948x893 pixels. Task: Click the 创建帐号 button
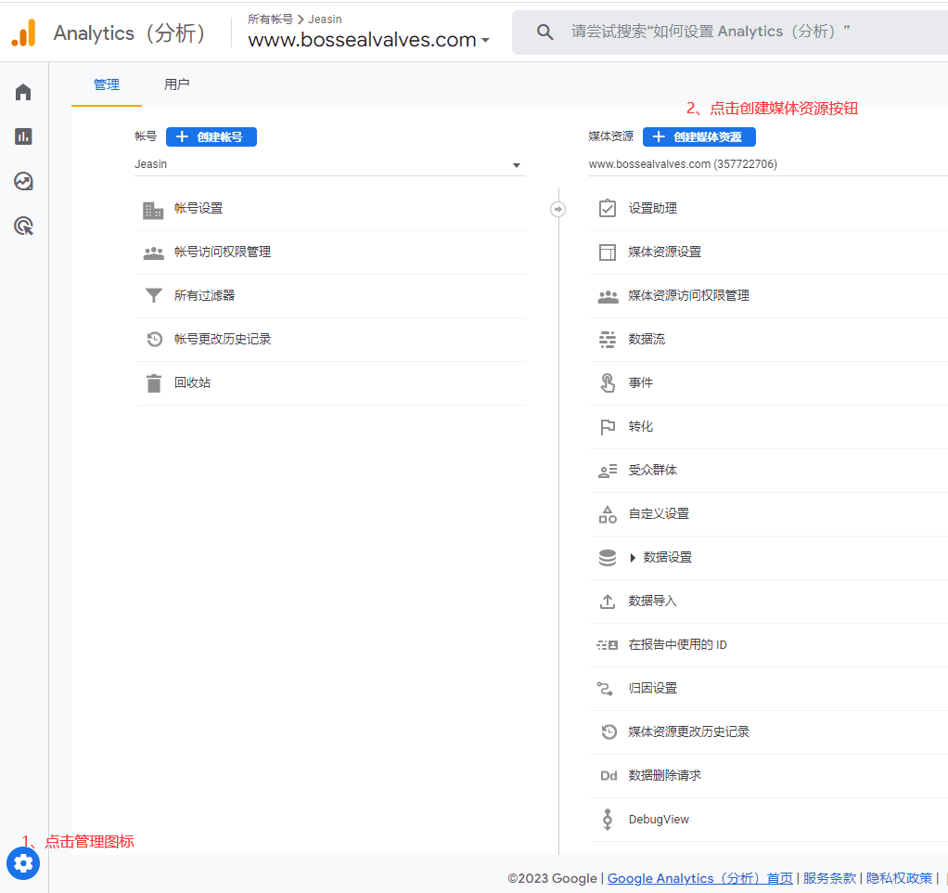211,136
